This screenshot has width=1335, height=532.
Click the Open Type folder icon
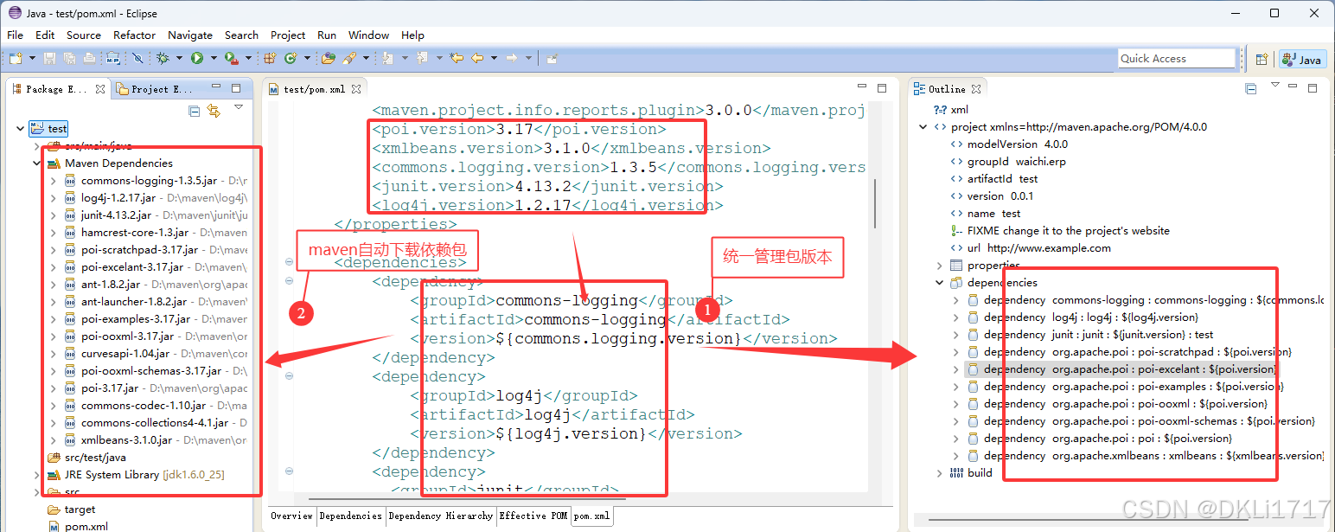329,58
